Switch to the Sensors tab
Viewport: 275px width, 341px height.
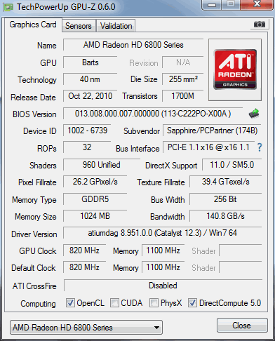click(x=79, y=26)
